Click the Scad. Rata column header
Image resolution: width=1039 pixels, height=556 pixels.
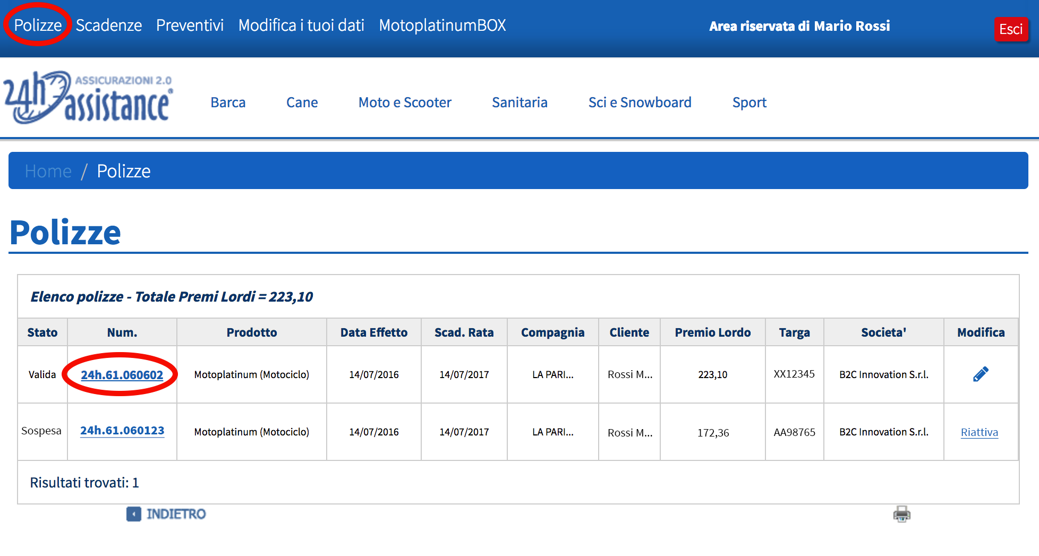click(464, 332)
